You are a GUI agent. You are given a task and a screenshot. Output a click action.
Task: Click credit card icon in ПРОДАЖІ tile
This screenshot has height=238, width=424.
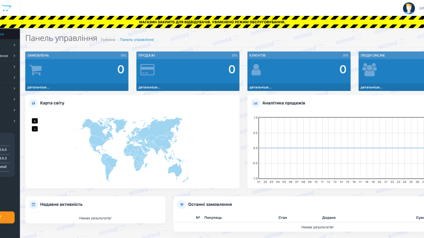pyautogui.click(x=147, y=70)
